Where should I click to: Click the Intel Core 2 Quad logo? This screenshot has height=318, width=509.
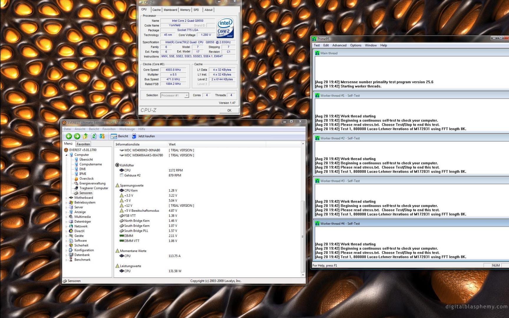point(225,28)
